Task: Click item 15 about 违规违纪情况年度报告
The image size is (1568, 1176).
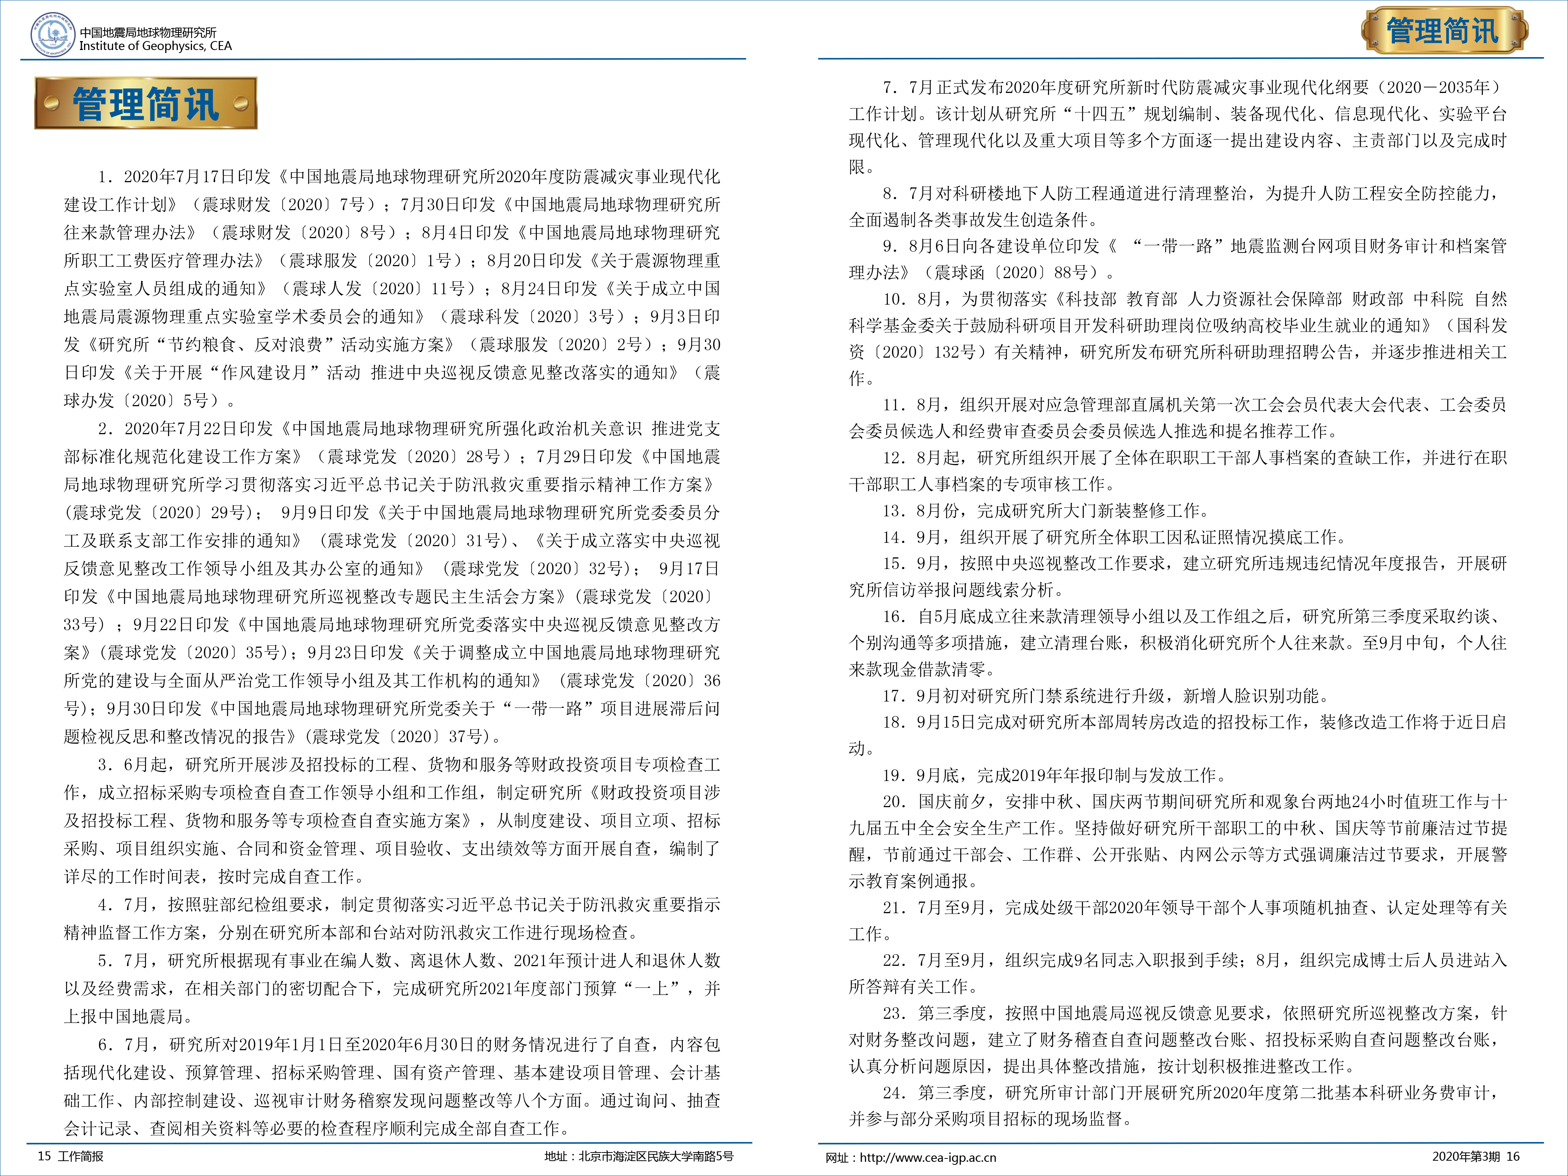Action: click(x=1177, y=576)
